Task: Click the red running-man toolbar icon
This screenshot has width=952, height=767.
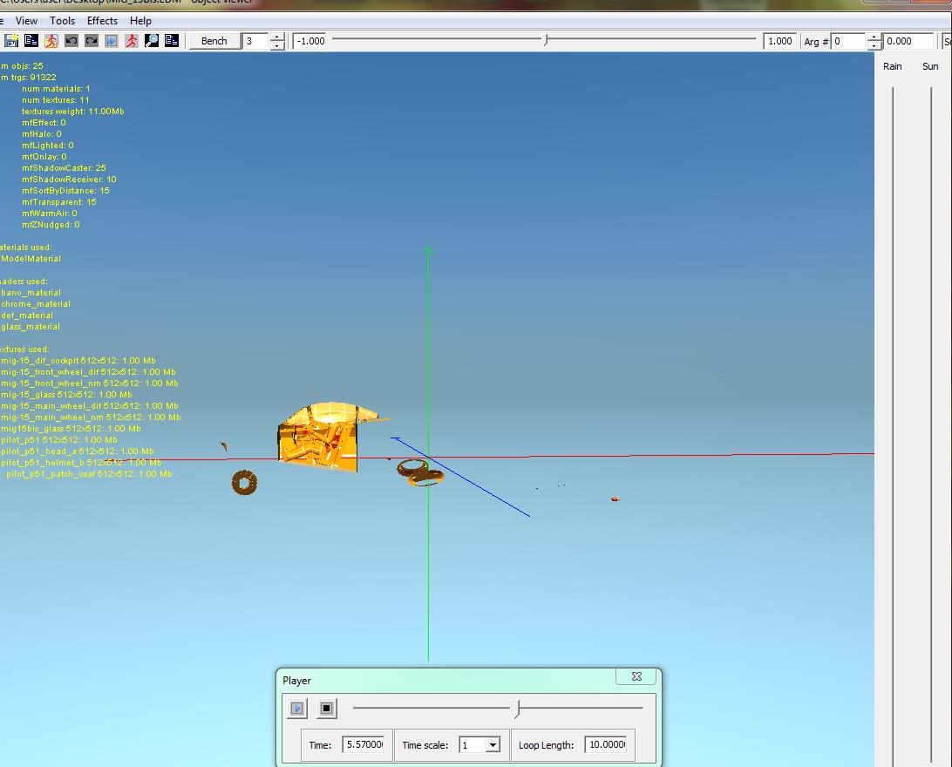Action: [x=131, y=41]
